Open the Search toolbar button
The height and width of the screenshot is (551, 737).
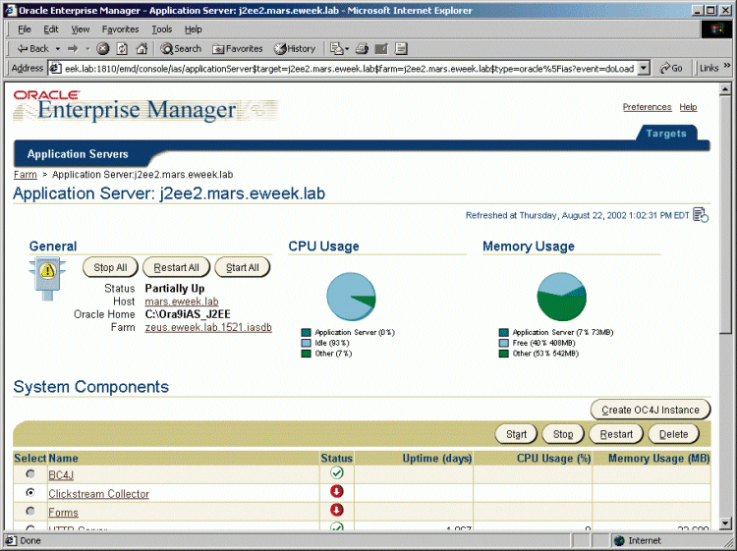pyautogui.click(x=181, y=48)
